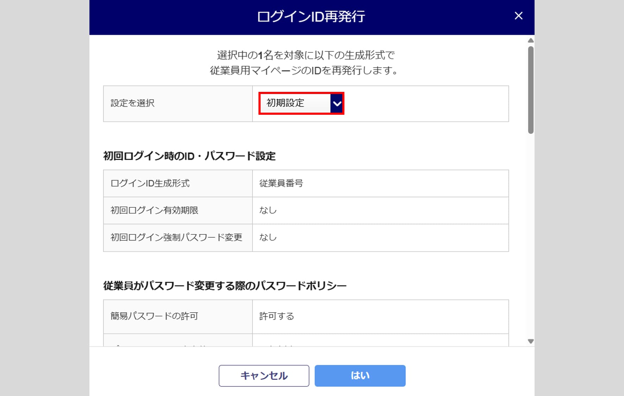This screenshot has height=396, width=624.
Task: Click the scroll-down arrow of the dialog scrollbar
Action: click(x=531, y=341)
